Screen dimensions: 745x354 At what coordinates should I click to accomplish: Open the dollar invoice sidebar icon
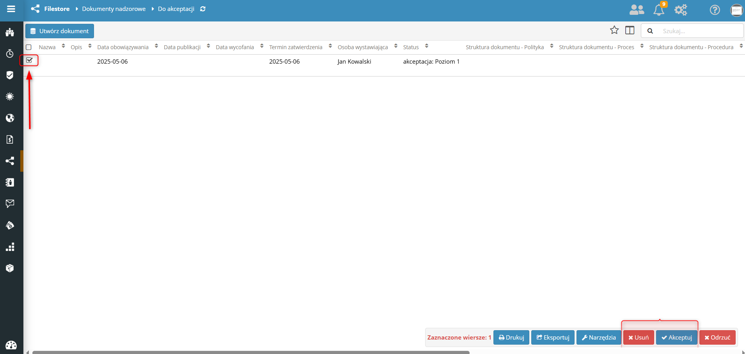tap(10, 139)
